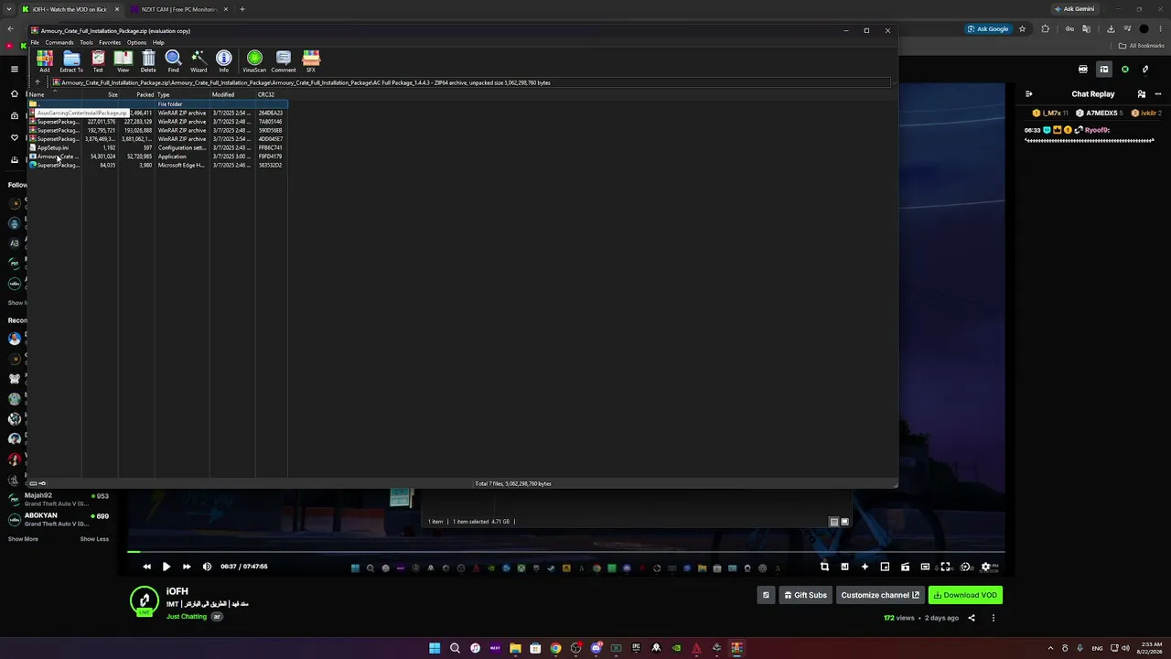The image size is (1171, 659).
Task: Bookmark this page with the star icon
Action: click(1022, 28)
